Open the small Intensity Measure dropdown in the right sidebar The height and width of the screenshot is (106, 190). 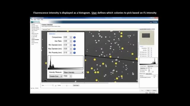(x=152, y=66)
